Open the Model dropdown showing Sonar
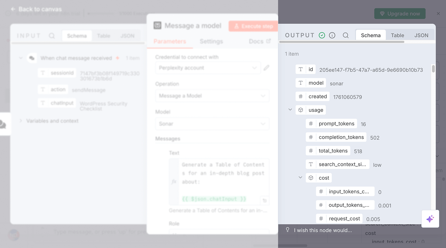 click(x=212, y=124)
